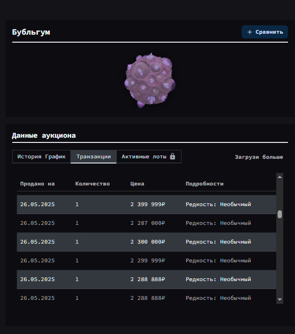Click the scrollbar up arrow of the transactions table
The height and width of the screenshot is (334, 295).
pyautogui.click(x=280, y=177)
